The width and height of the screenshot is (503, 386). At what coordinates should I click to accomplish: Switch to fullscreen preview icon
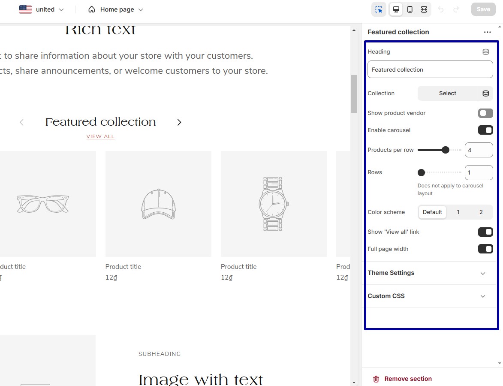(424, 9)
